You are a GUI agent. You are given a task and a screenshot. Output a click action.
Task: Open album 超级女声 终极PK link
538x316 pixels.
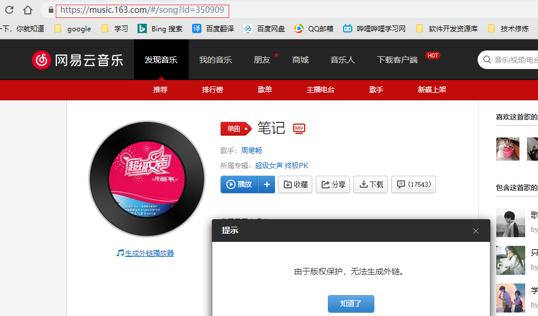tap(281, 166)
